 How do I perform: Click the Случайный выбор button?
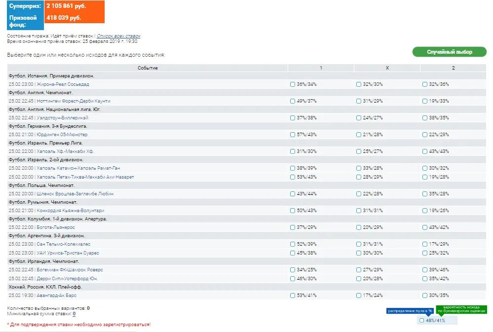click(449, 52)
